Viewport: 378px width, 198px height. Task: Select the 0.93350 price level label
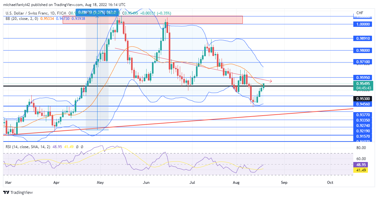[x=363, y=120]
